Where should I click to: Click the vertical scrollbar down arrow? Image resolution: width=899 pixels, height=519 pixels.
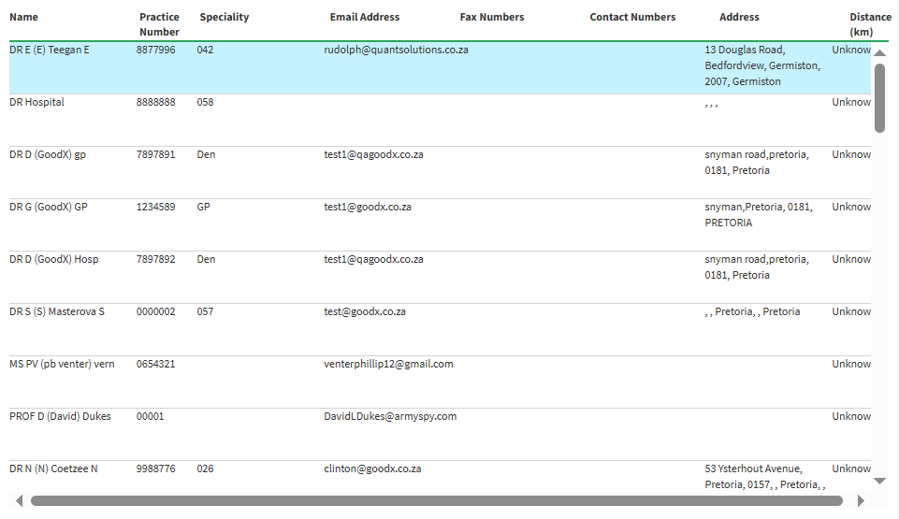[x=879, y=481]
